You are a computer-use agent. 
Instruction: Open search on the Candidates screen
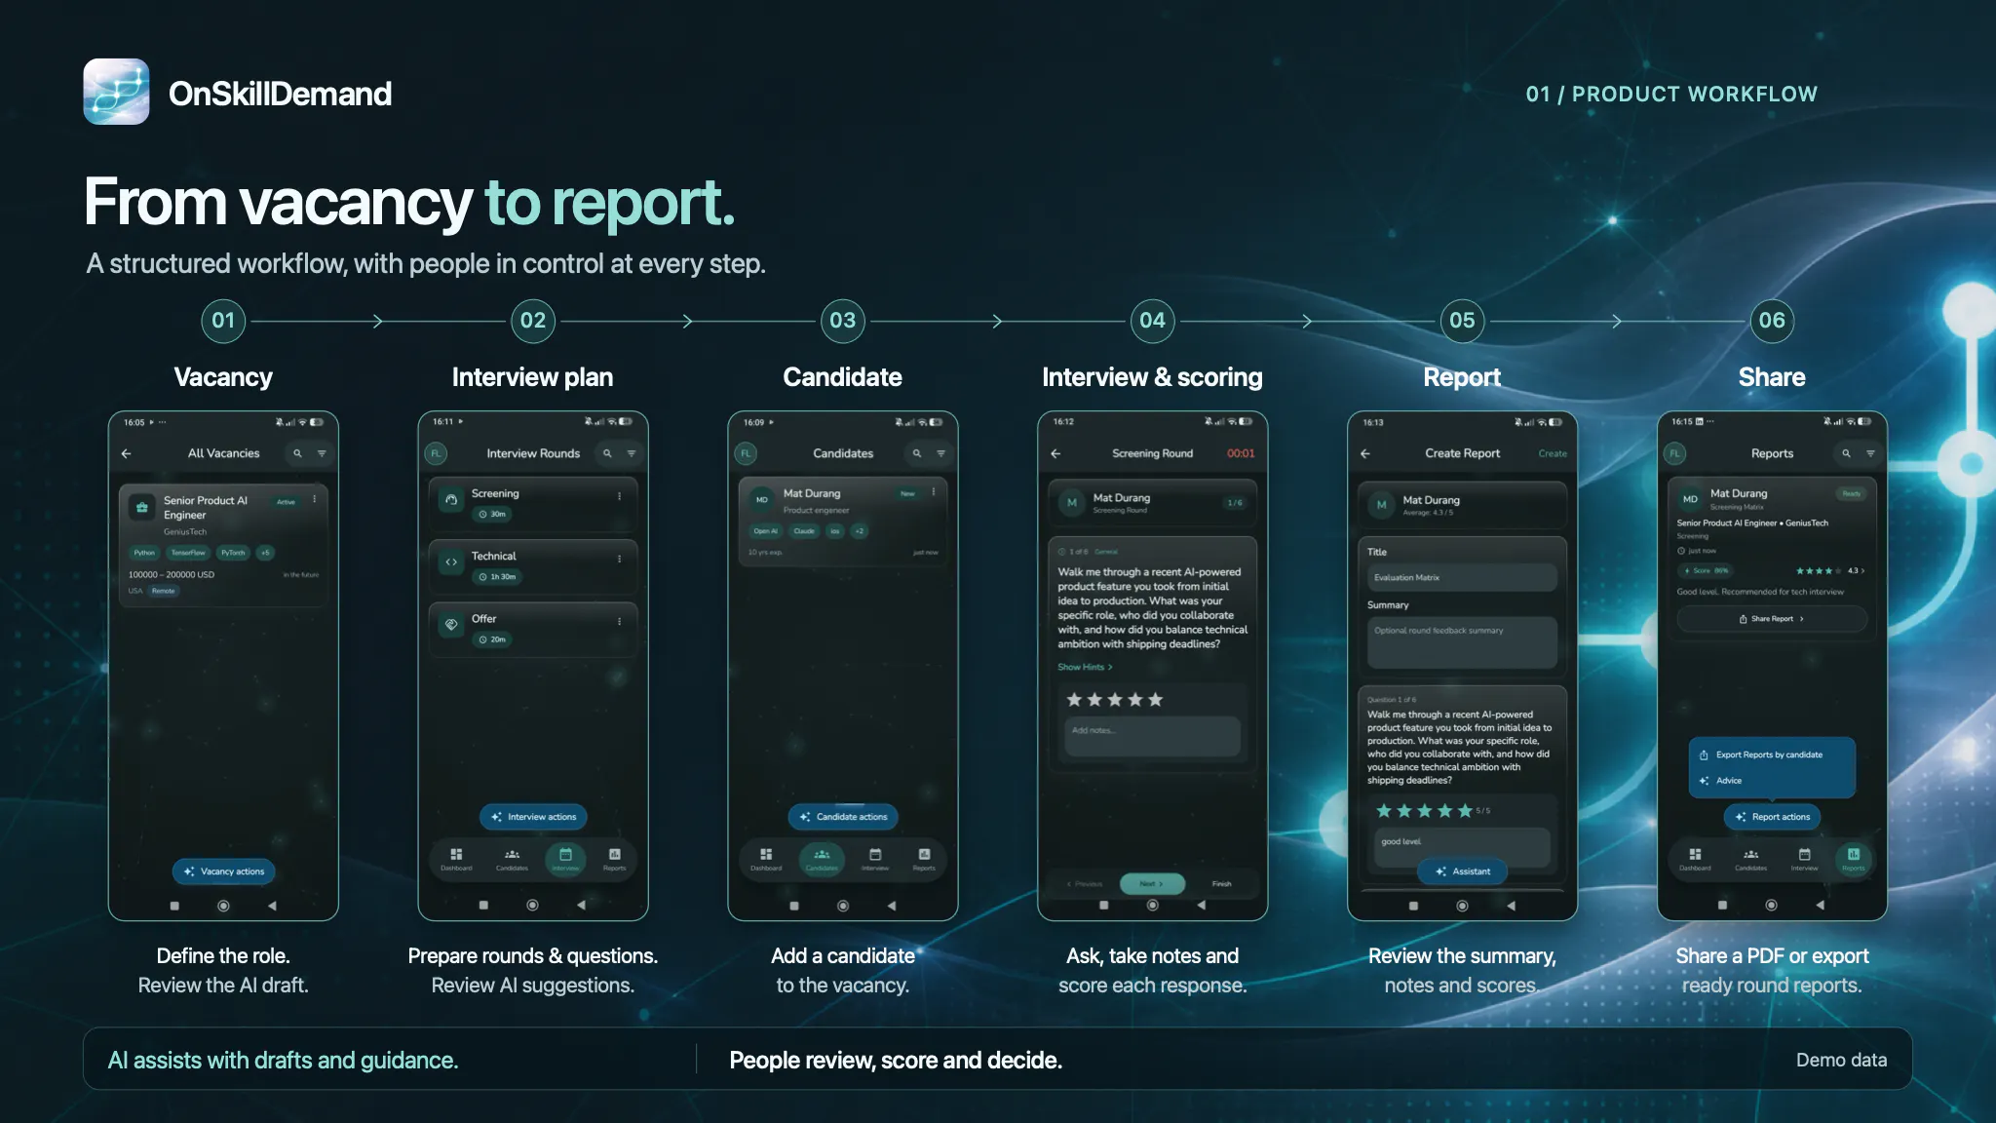click(917, 453)
